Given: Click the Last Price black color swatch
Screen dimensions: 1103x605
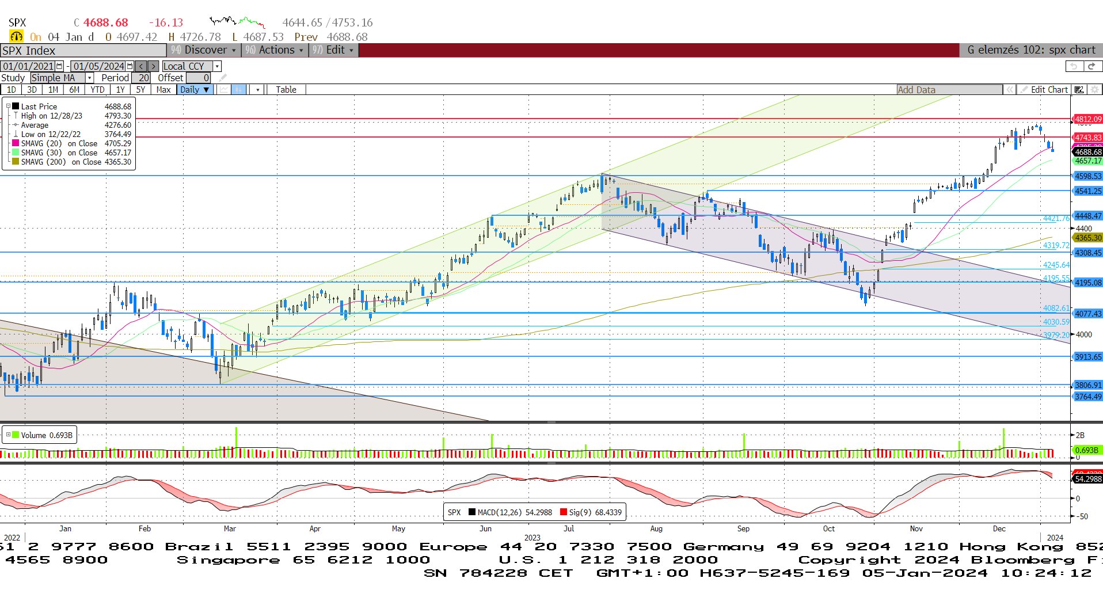Looking at the screenshot, I should (16, 106).
